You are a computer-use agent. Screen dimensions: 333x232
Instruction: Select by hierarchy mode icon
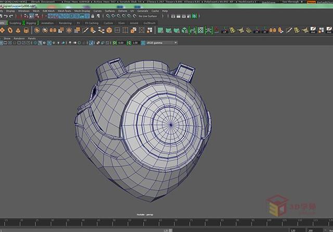(26, 16)
